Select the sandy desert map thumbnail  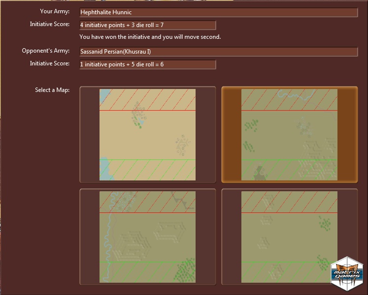pos(147,135)
